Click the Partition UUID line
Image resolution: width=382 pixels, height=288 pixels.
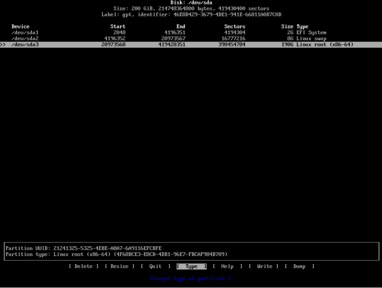(83, 248)
